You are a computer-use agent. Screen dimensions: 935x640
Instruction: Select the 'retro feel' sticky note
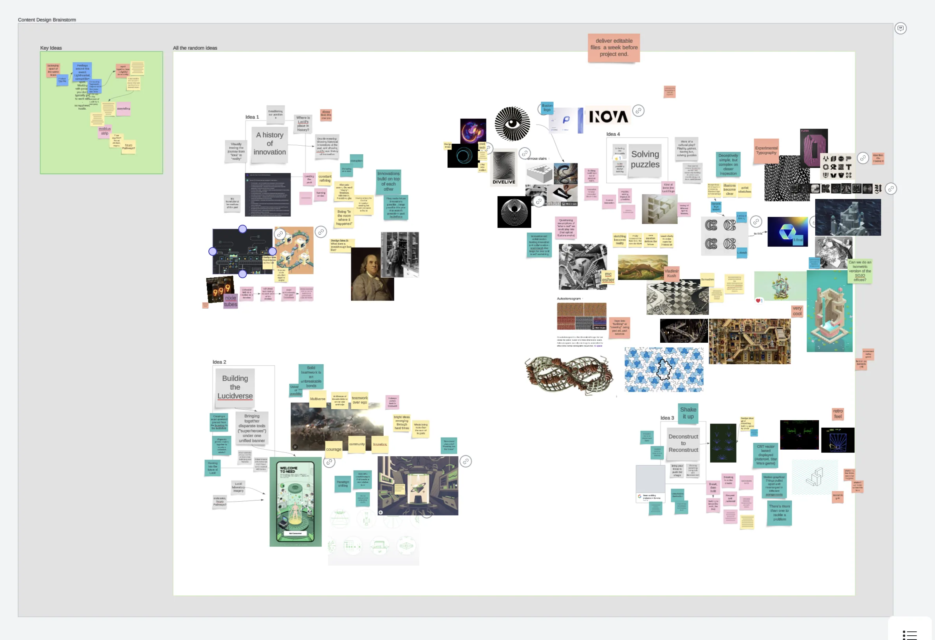(838, 414)
